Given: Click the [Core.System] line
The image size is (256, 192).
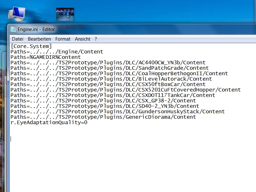Looking at the screenshot, I should point(31,46).
